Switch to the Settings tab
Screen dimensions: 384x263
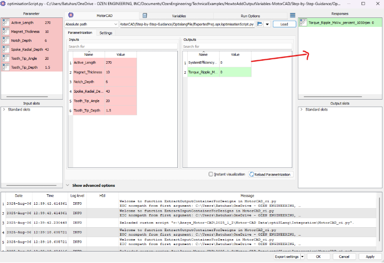(106, 33)
